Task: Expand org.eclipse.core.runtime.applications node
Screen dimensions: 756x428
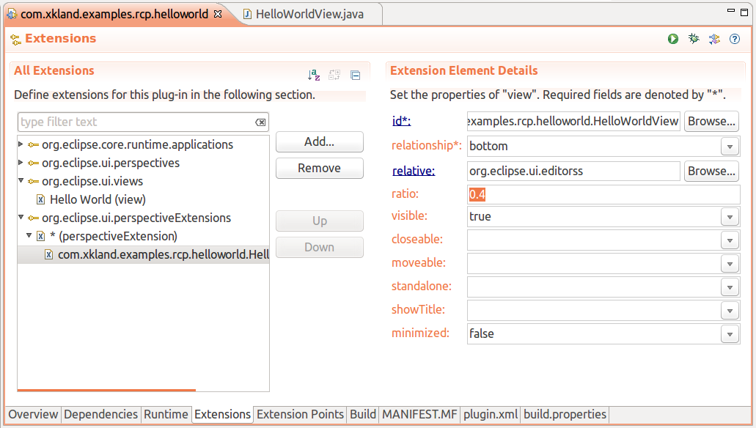Action: click(21, 144)
